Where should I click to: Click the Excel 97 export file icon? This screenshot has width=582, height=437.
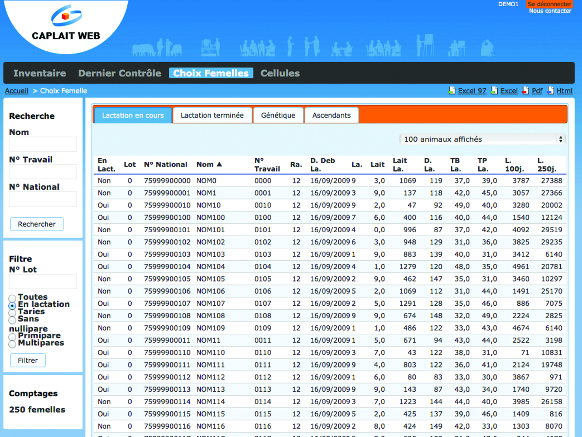pyautogui.click(x=452, y=91)
